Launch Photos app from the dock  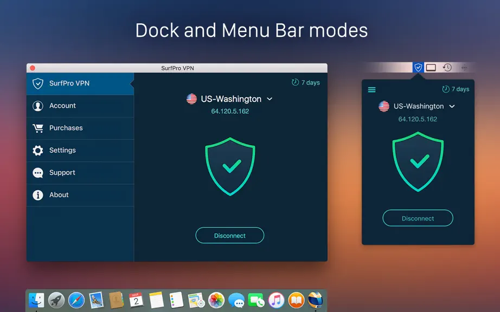click(216, 300)
